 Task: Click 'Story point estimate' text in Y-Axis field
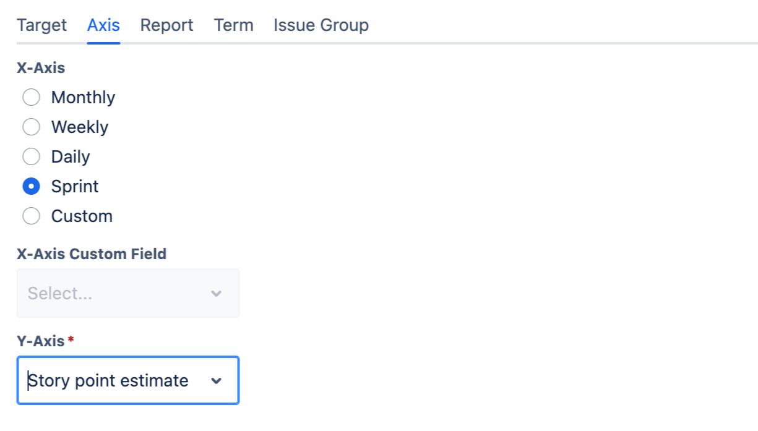tap(108, 381)
